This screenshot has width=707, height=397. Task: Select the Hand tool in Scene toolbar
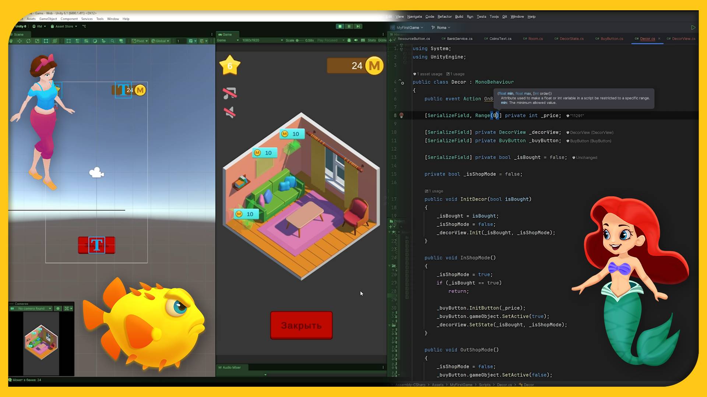pos(11,41)
